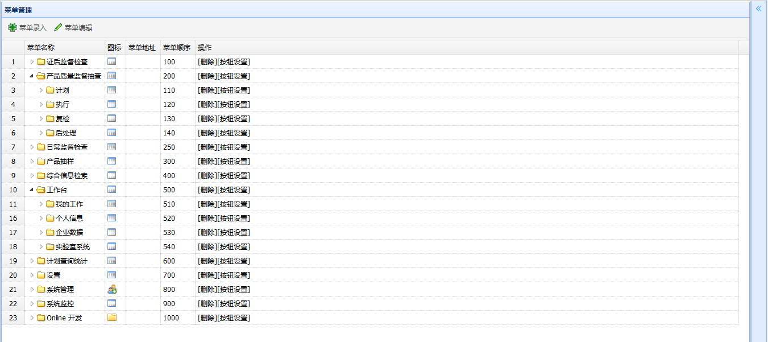The height and width of the screenshot is (342, 768).
Task: Click the 菜单顺序 column header
Action: (177, 48)
